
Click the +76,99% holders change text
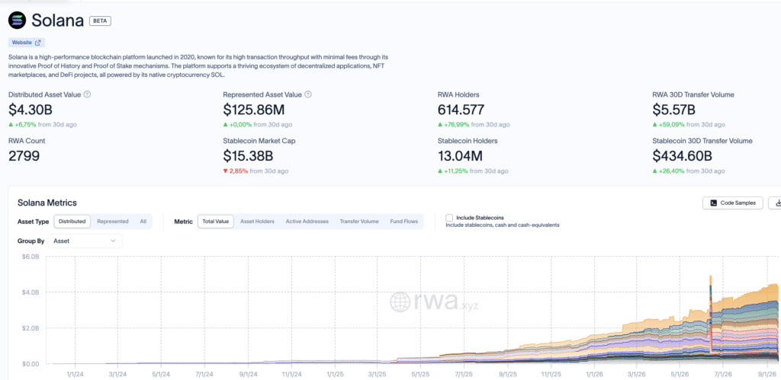[x=453, y=125]
